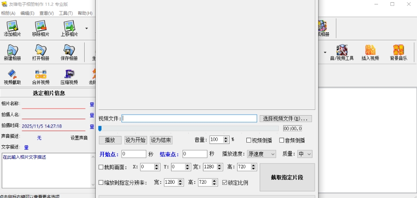Click the 打开相册 (open album) icon

[x=41, y=52]
